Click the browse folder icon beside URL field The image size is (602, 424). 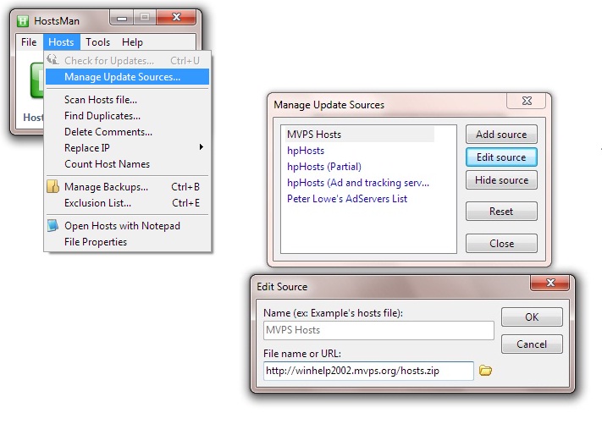tap(485, 371)
